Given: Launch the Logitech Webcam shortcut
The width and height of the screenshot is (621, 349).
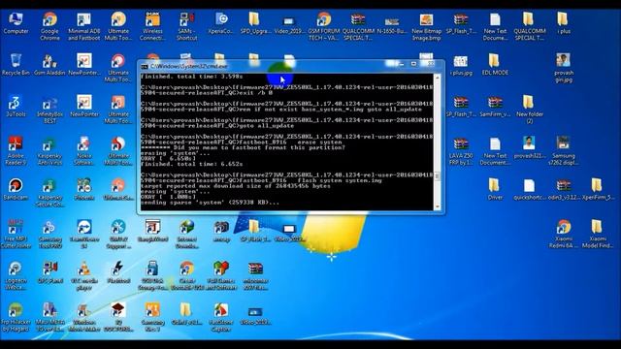Looking at the screenshot, I should point(16,275).
